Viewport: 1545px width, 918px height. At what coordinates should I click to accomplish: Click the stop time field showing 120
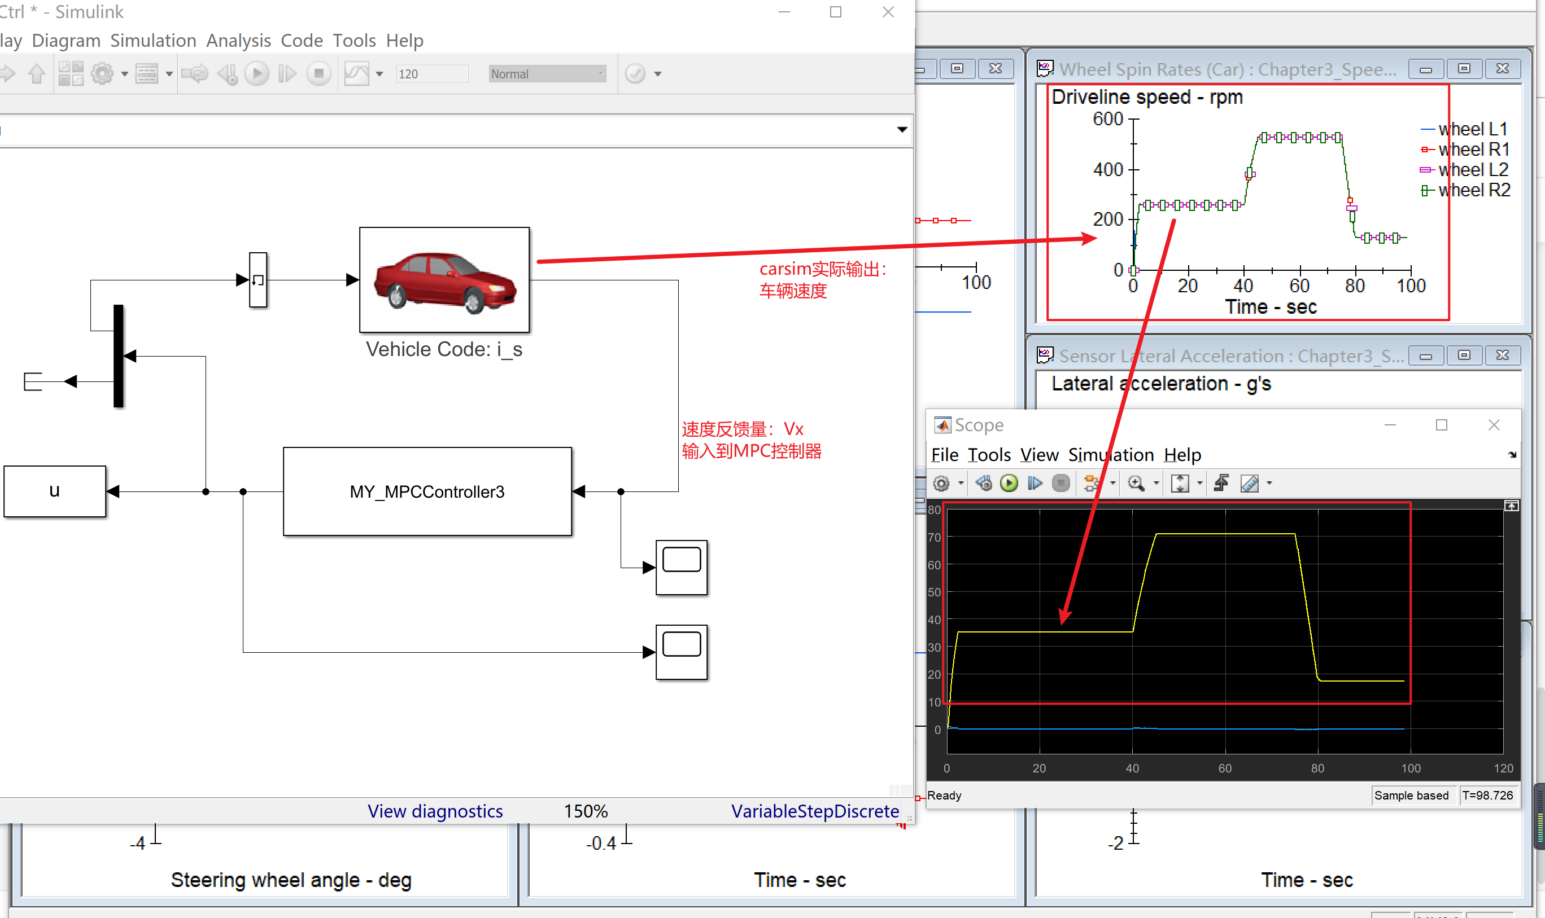click(432, 73)
